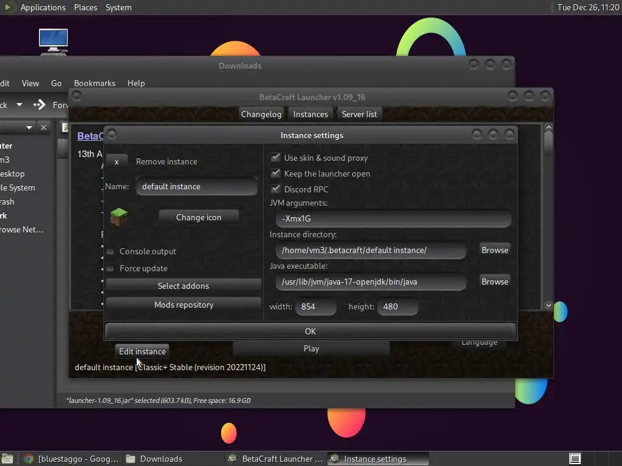Enable the Console output checkbox
This screenshot has height=466, width=622.
coord(111,251)
